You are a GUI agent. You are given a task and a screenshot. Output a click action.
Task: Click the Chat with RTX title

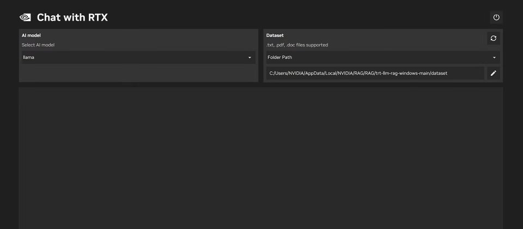[72, 17]
